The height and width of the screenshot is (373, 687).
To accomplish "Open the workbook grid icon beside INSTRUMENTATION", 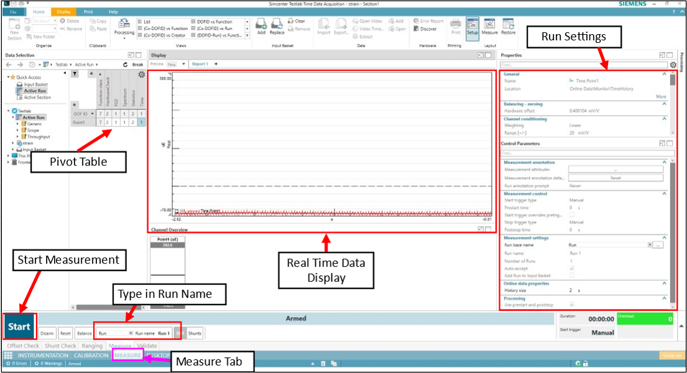I will [8, 356].
